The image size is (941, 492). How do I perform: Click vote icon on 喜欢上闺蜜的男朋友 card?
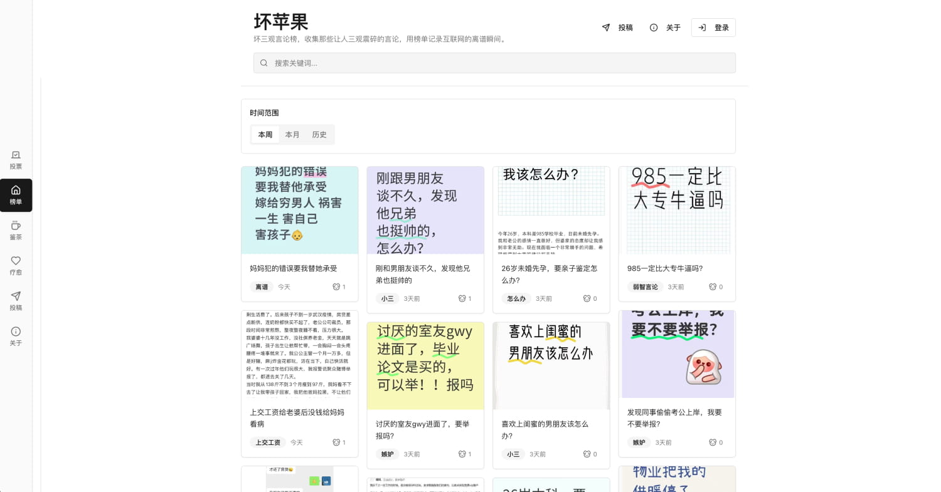click(587, 454)
